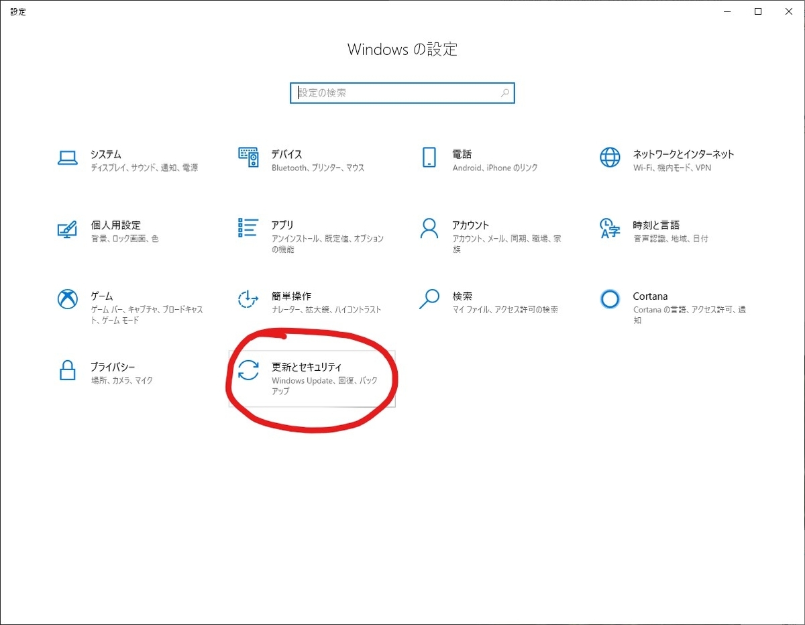
Task: Open the ゲーム Xbox icon
Action: [x=67, y=299]
